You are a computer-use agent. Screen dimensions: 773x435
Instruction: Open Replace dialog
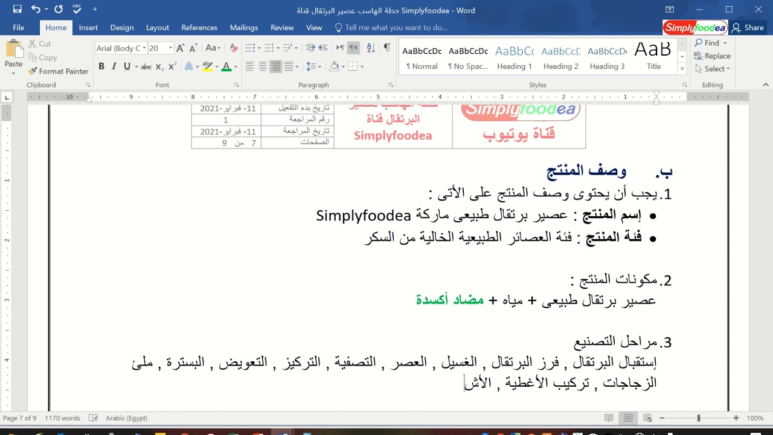tap(713, 56)
